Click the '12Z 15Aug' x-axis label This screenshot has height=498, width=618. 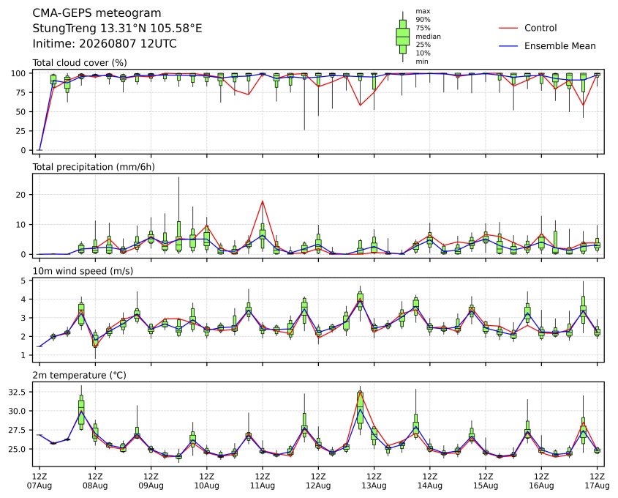486,481
